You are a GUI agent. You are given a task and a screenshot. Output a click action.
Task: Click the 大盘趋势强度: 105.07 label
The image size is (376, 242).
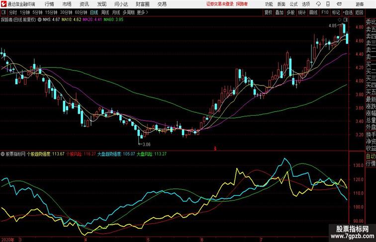(116, 154)
